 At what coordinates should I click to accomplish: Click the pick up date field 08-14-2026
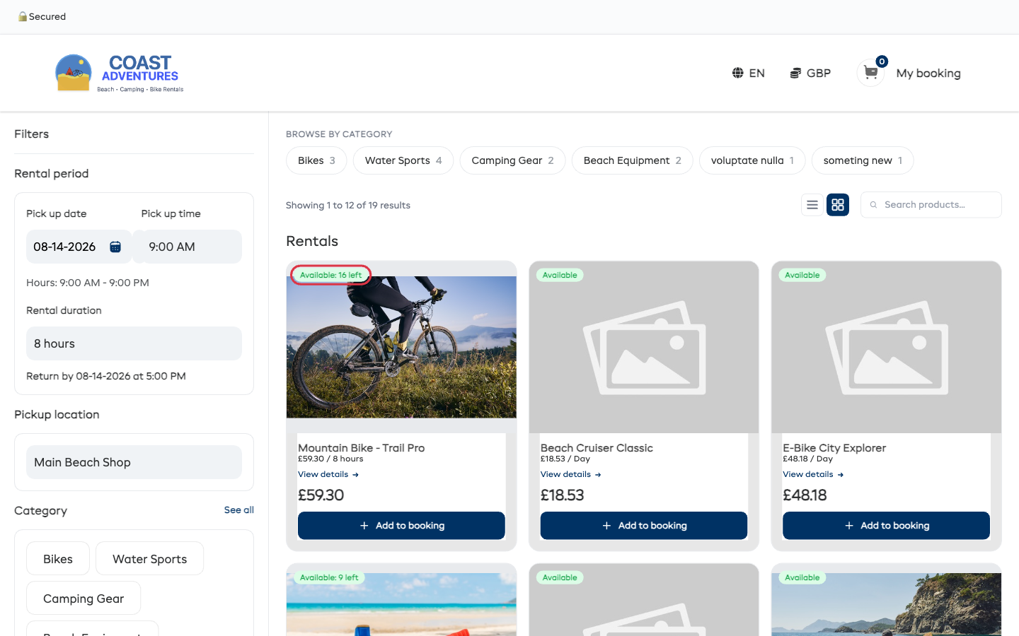pyautogui.click(x=79, y=247)
